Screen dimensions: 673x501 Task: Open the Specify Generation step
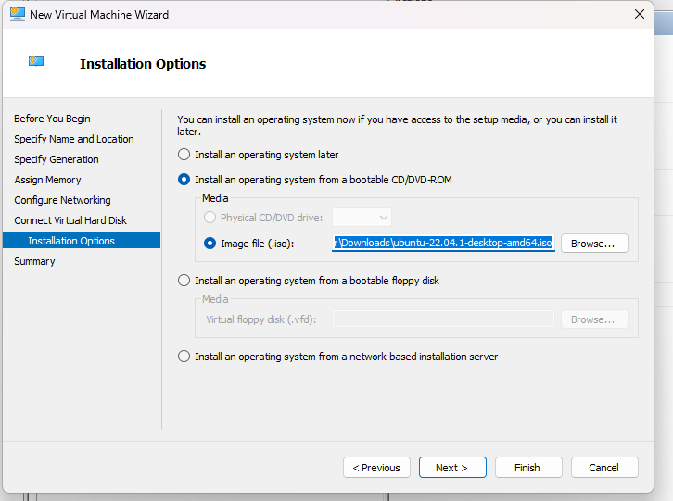click(x=57, y=159)
